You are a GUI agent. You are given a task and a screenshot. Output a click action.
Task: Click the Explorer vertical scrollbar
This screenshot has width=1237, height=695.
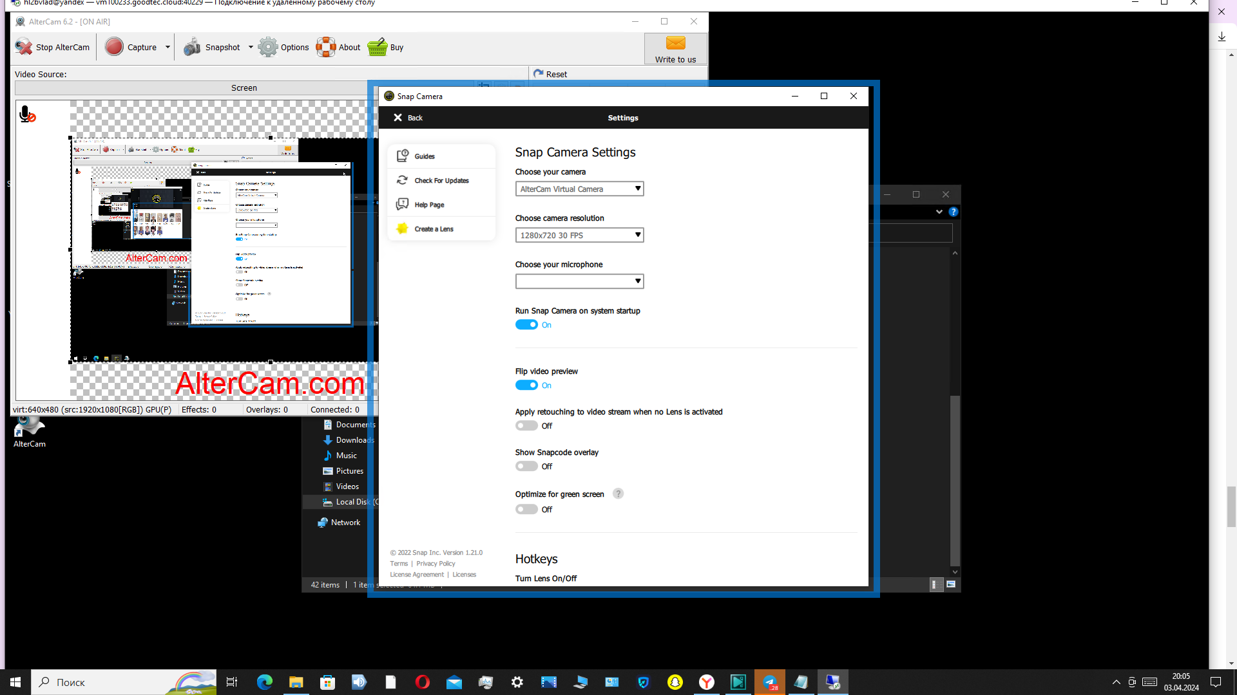955,480
